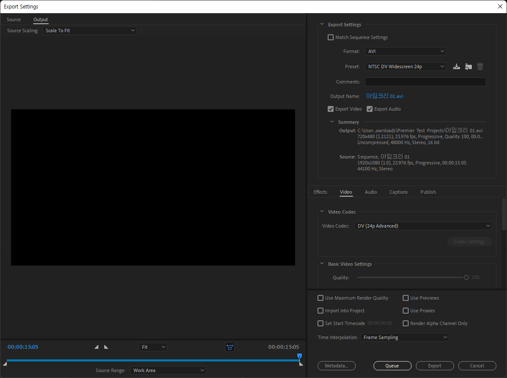
Task: Click the Set In Point triangle icon
Action: coord(96,347)
